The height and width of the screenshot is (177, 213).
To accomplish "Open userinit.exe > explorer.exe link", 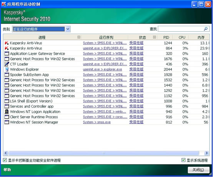I will pyautogui.click(x=102, y=69).
